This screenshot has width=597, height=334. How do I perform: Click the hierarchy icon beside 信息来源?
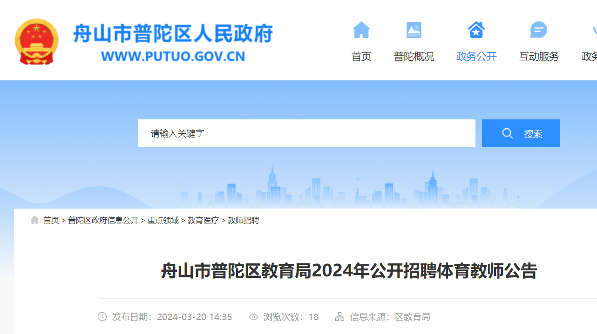[x=340, y=317]
